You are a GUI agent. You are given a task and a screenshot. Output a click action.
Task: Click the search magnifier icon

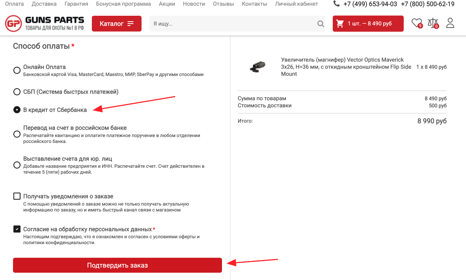click(321, 24)
